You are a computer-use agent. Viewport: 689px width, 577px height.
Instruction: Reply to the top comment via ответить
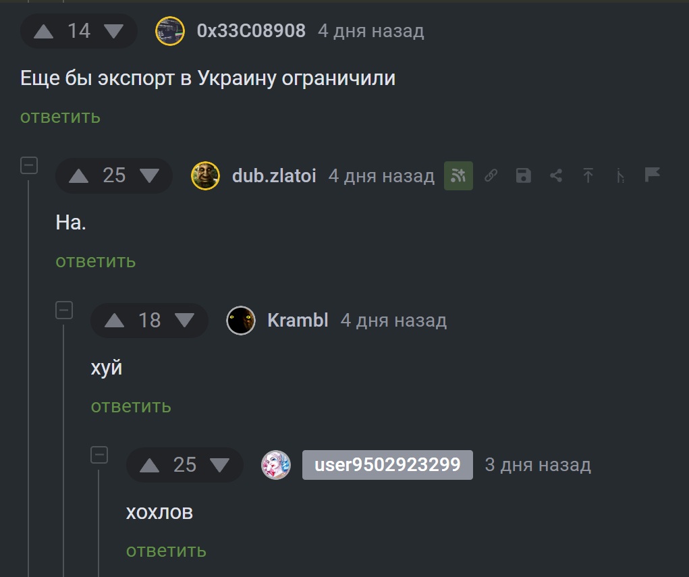(60, 117)
